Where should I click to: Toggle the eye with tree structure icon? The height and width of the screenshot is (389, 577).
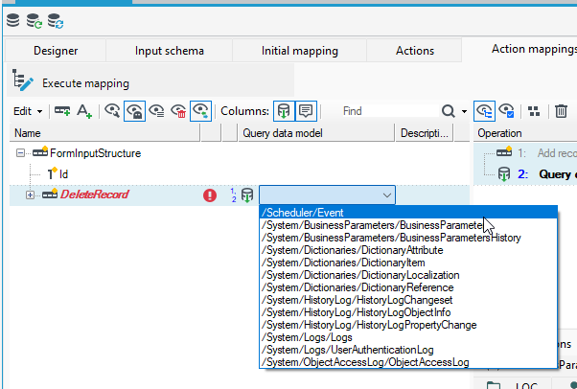pos(484,111)
